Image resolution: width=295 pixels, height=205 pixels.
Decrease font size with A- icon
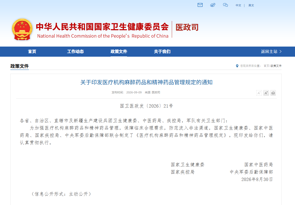pos(259,93)
